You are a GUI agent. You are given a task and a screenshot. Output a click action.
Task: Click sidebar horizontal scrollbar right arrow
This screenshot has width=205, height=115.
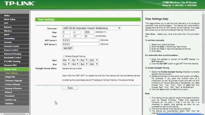point(27,114)
